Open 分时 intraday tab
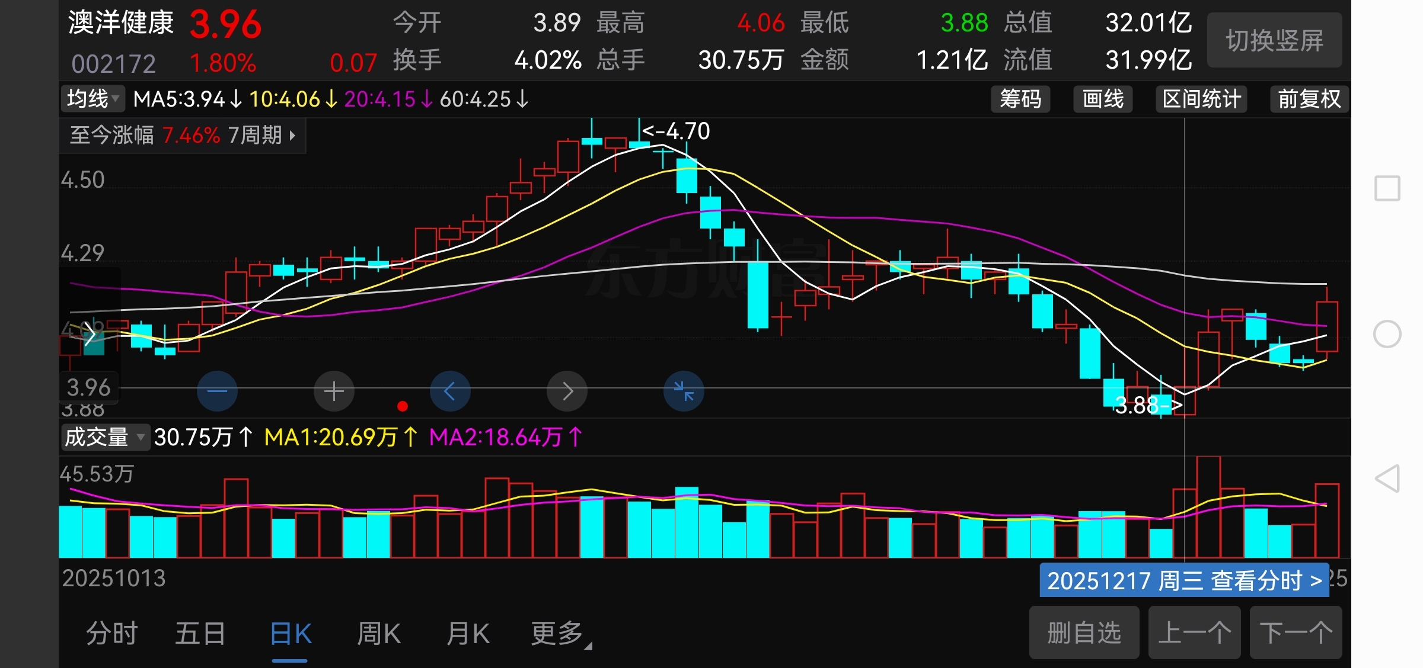Viewport: 1423px width, 668px height. 111,634
